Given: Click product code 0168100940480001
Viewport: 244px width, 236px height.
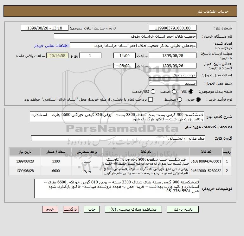Looking at the screenshot, I should point(206,161).
